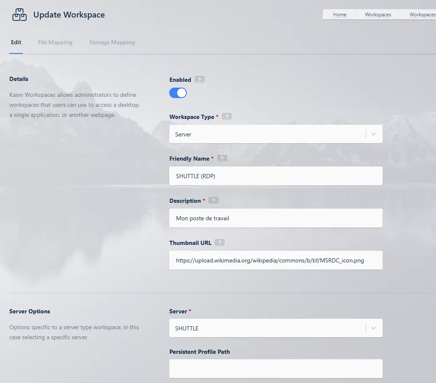Click help icon beside Workspace Type

click(227, 117)
